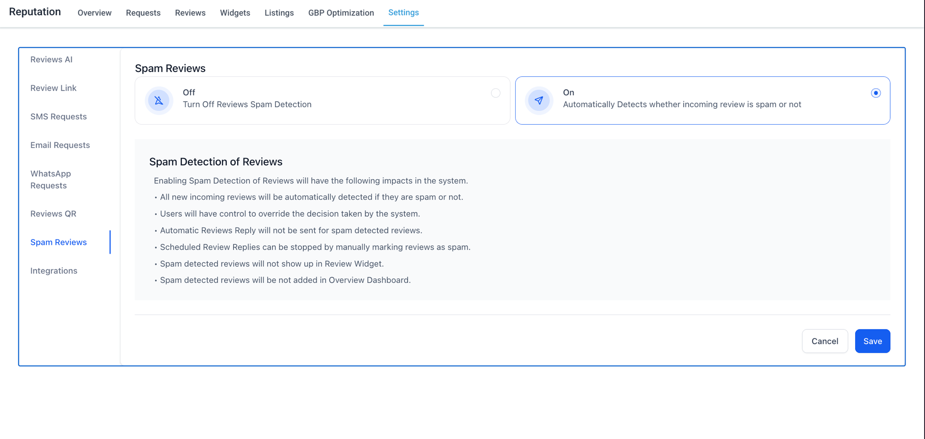Open Integrations in the sidebar

coord(54,271)
